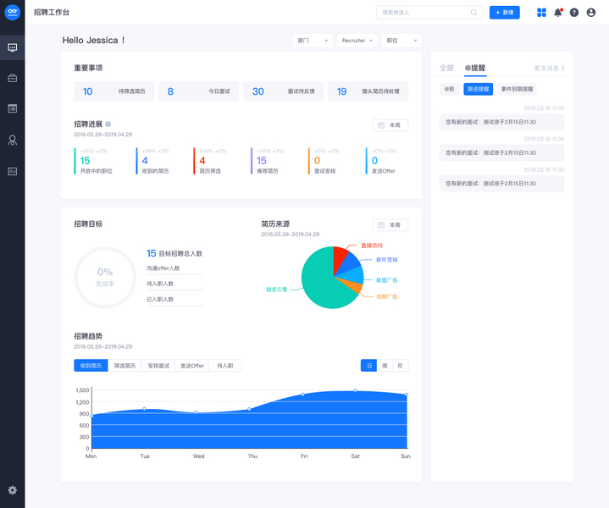
Task: Open the 部门 dropdown
Action: click(313, 41)
